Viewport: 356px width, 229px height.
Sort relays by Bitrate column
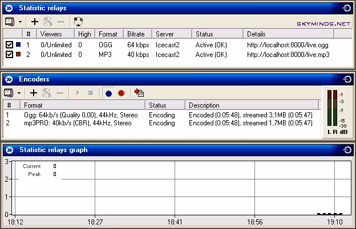point(138,34)
